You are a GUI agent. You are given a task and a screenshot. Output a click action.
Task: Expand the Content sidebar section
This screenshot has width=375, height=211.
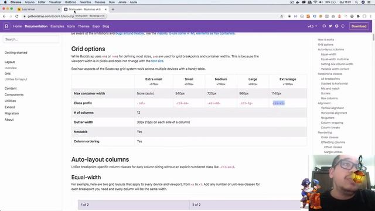(11, 89)
